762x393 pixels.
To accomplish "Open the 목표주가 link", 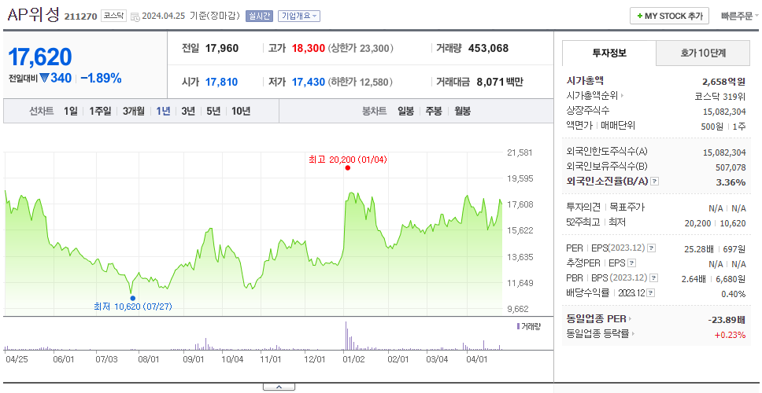I will 627,208.
